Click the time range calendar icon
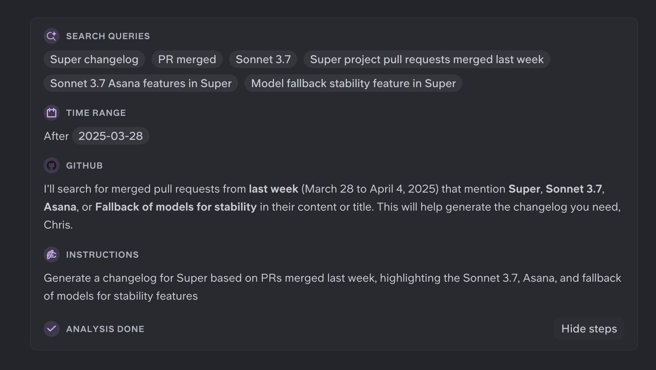The height and width of the screenshot is (370, 656). 52,113
